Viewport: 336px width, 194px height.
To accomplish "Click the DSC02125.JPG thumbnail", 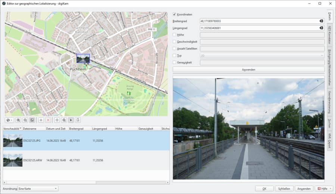I will coord(13,141).
